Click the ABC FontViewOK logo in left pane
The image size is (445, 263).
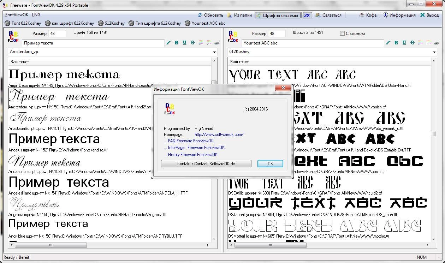point(13,36)
